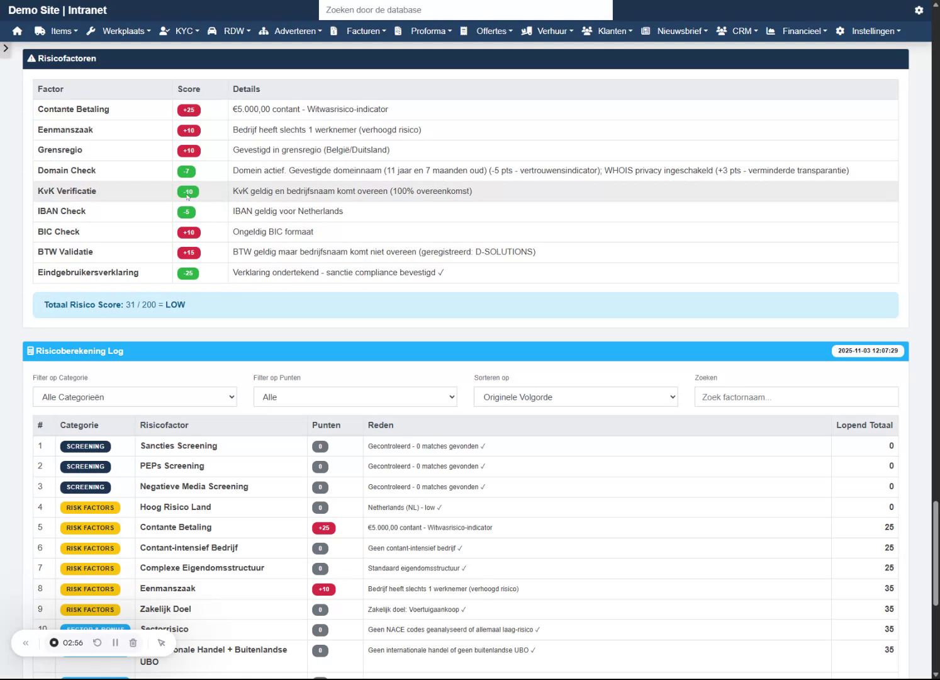Image resolution: width=940 pixels, height=680 pixels.
Task: Open the Proforma dropdown menu
Action: (431, 31)
